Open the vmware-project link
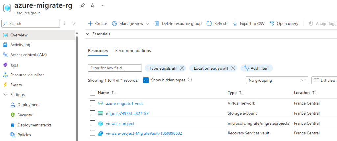 [x=120, y=124]
